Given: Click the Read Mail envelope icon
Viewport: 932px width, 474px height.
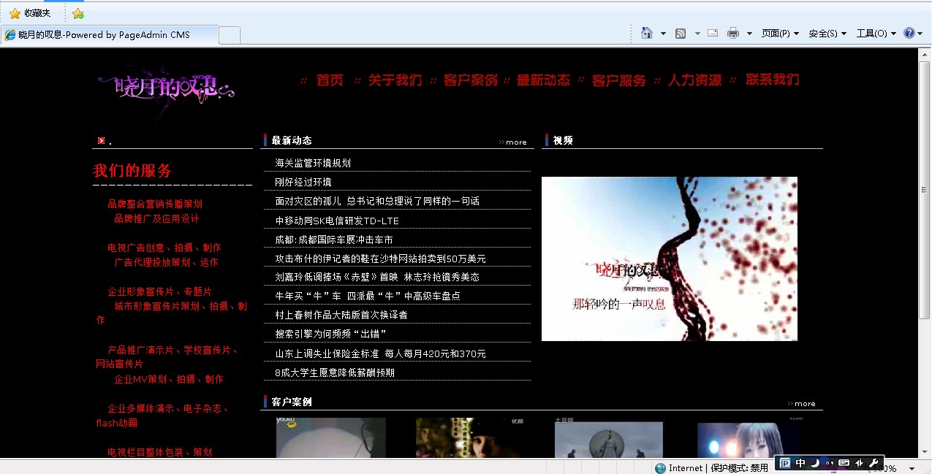Looking at the screenshot, I should tap(713, 33).
